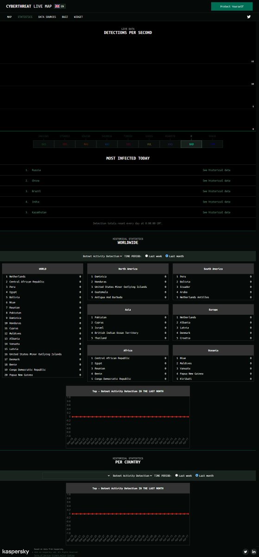This screenshot has width=259, height=557.
Task: See historical data for Brazil
Action: point(216,191)
